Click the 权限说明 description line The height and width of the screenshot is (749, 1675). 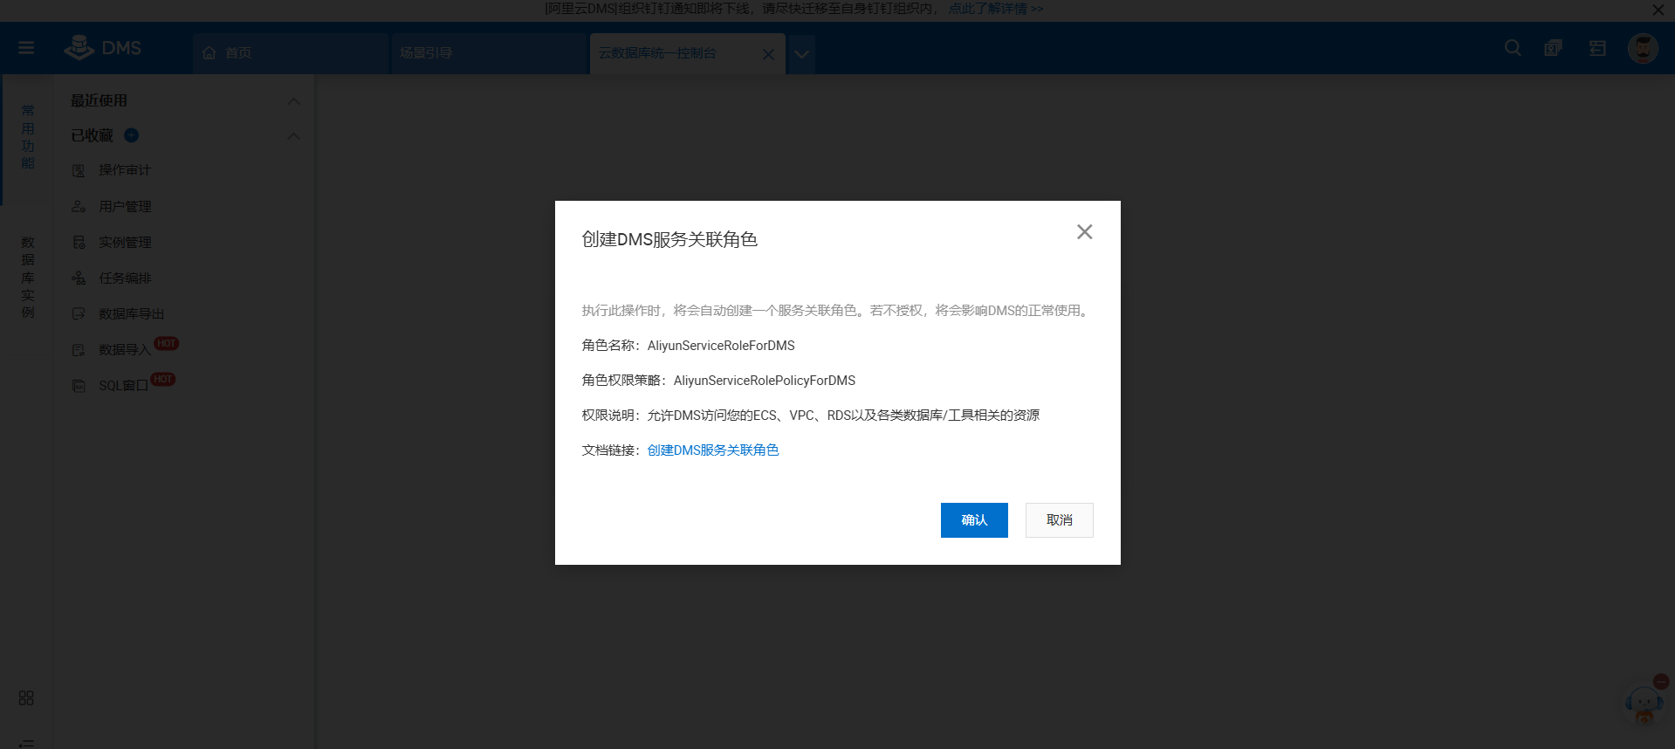pyautogui.click(x=811, y=416)
